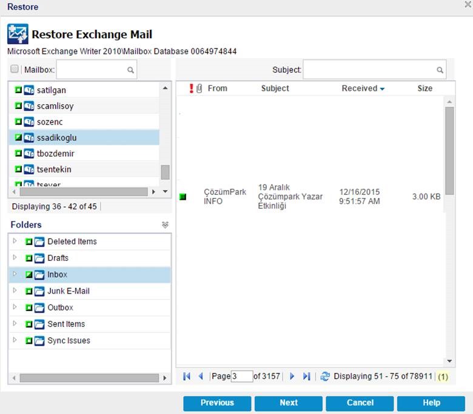The width and height of the screenshot is (473, 414).
Task: Click the Sent Items folder icon
Action: pyautogui.click(x=39, y=324)
